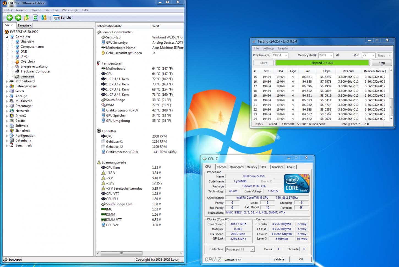Viewport: 399px width, 267px height.
Task: Click the Up folder level icon
Action: pyautogui.click(x=27, y=18)
